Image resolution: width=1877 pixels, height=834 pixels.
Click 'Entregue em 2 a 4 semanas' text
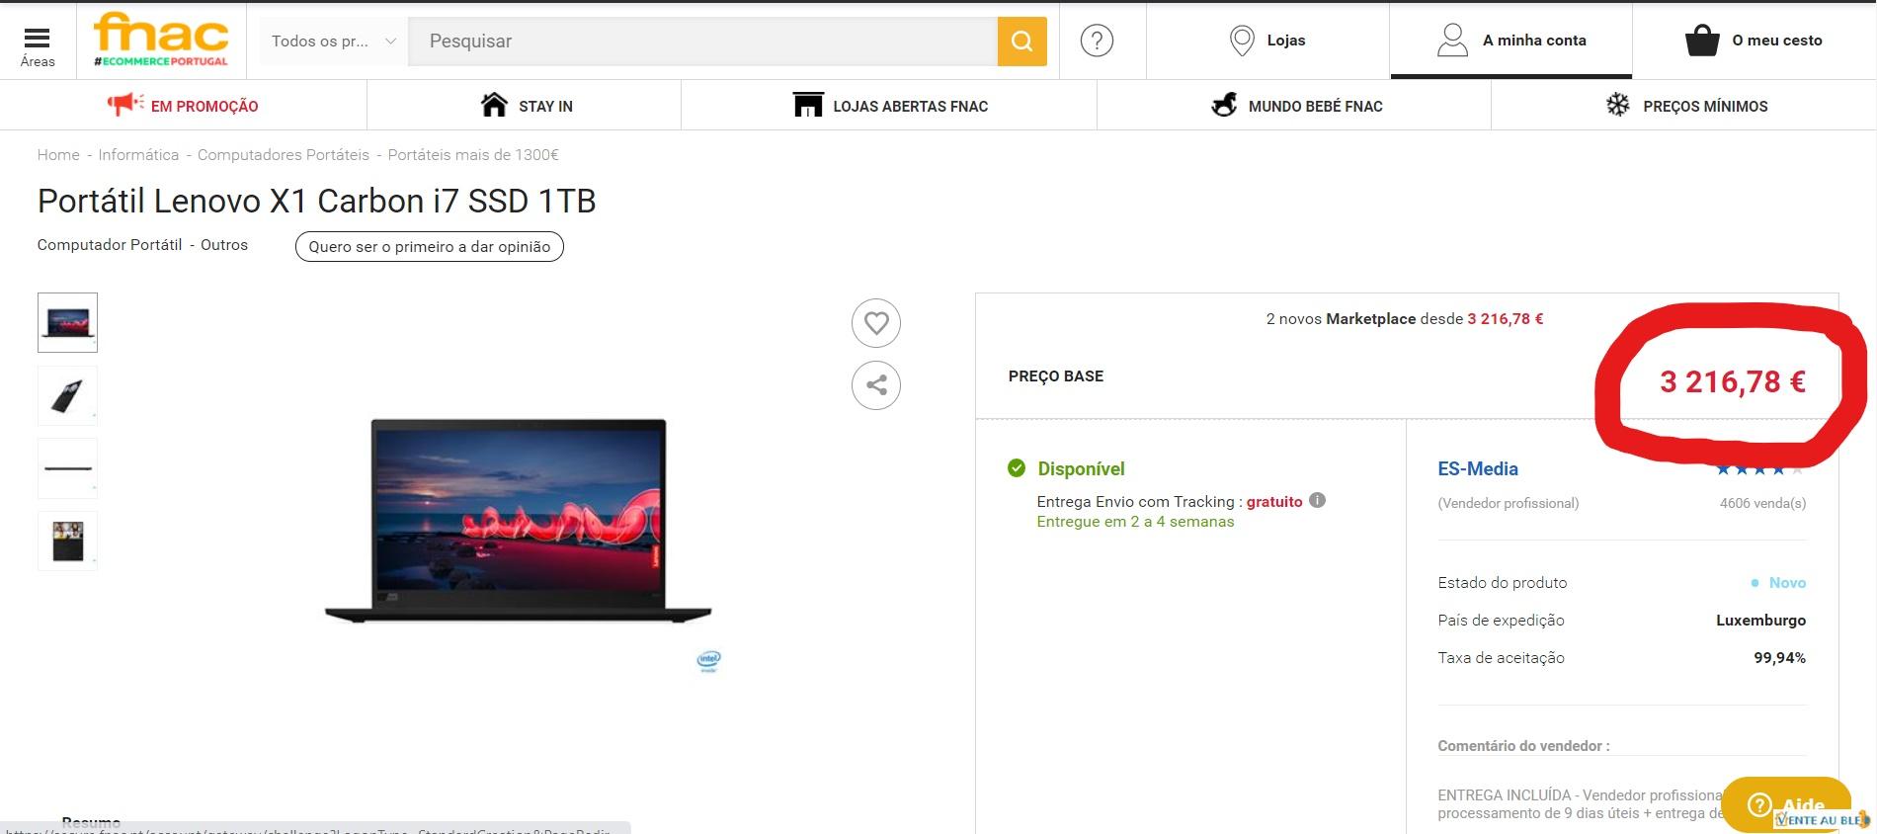[1135, 522]
